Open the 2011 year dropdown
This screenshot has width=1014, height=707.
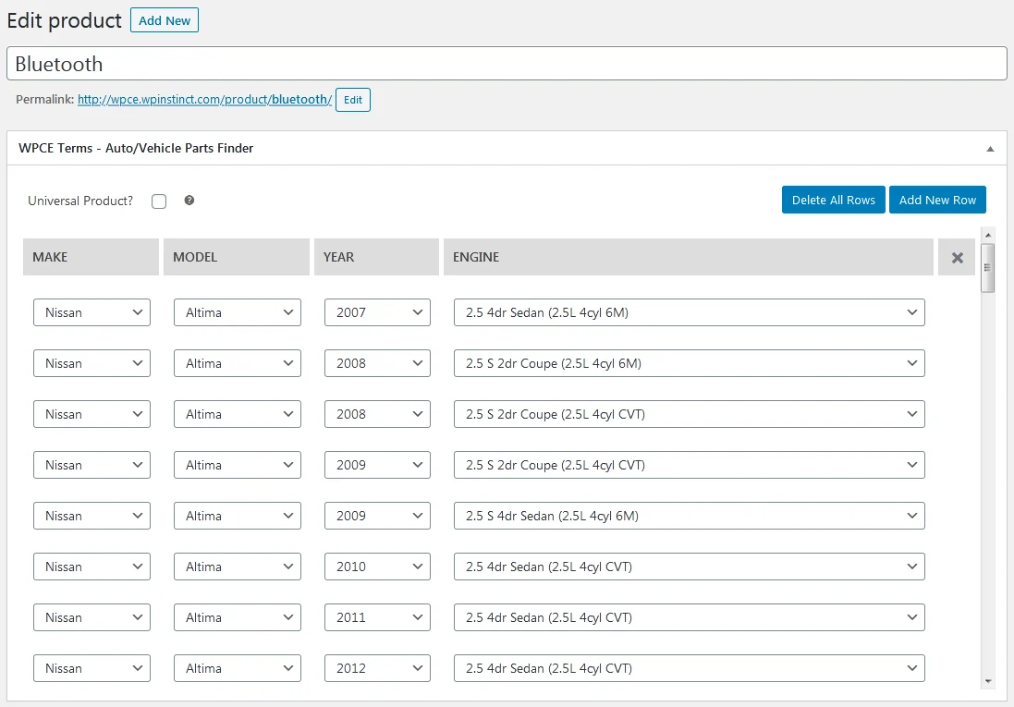(x=377, y=617)
